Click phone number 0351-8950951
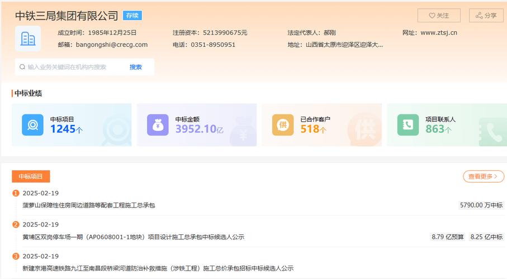The image size is (507, 279). [x=213, y=45]
